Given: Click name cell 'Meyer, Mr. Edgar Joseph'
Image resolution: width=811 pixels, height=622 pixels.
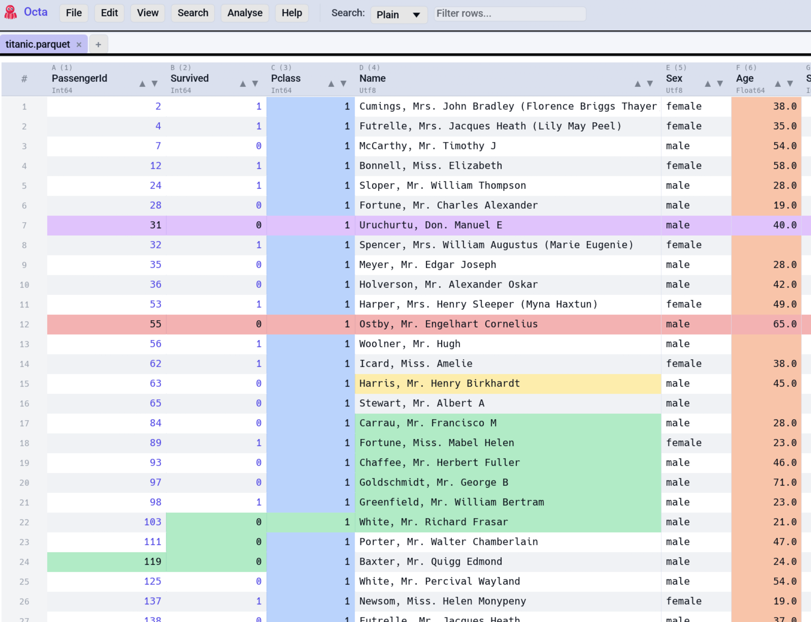Looking at the screenshot, I should pyautogui.click(x=508, y=265).
